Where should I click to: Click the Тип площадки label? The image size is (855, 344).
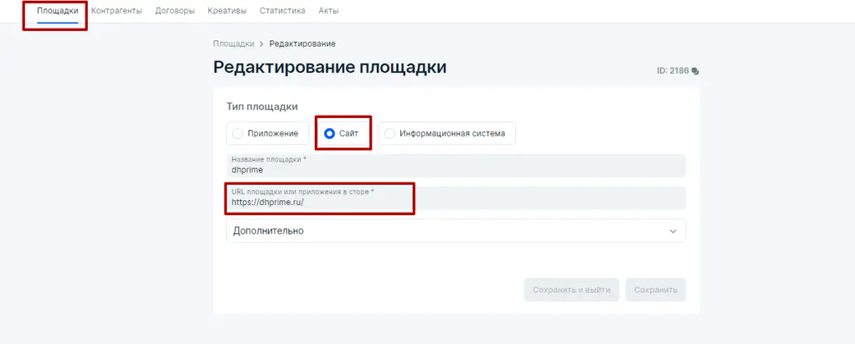(x=262, y=107)
